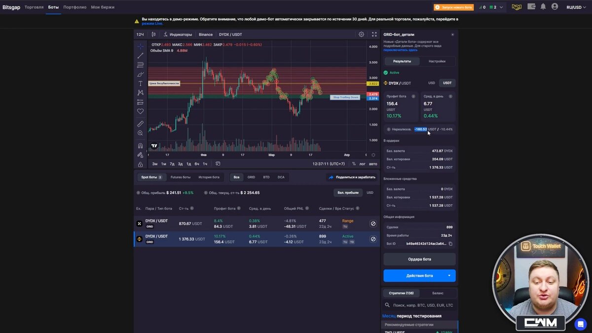Copy the Bot ID
This screenshot has height=333, width=592.
(450, 244)
